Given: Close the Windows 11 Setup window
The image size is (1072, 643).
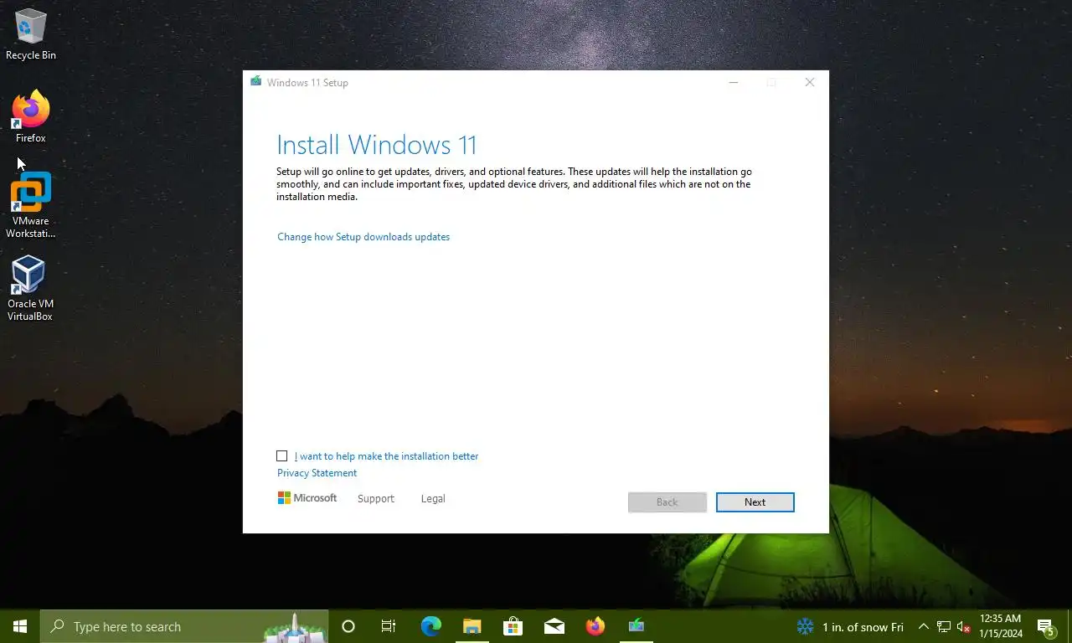Looking at the screenshot, I should tap(810, 82).
